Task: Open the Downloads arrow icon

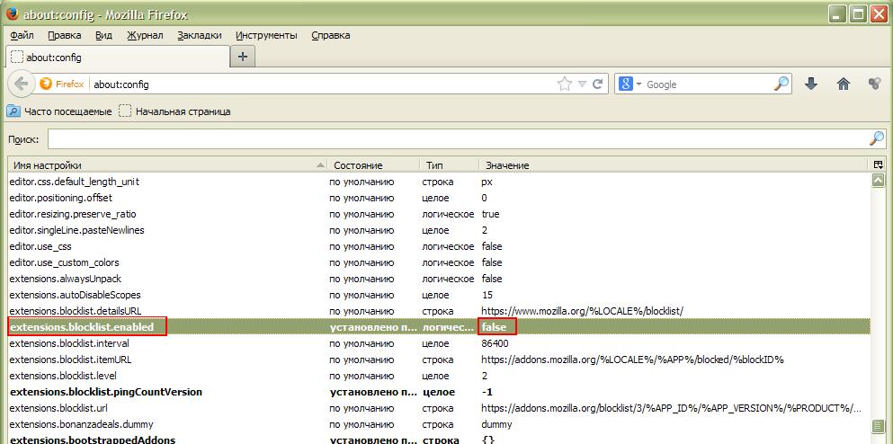Action: pos(811,84)
